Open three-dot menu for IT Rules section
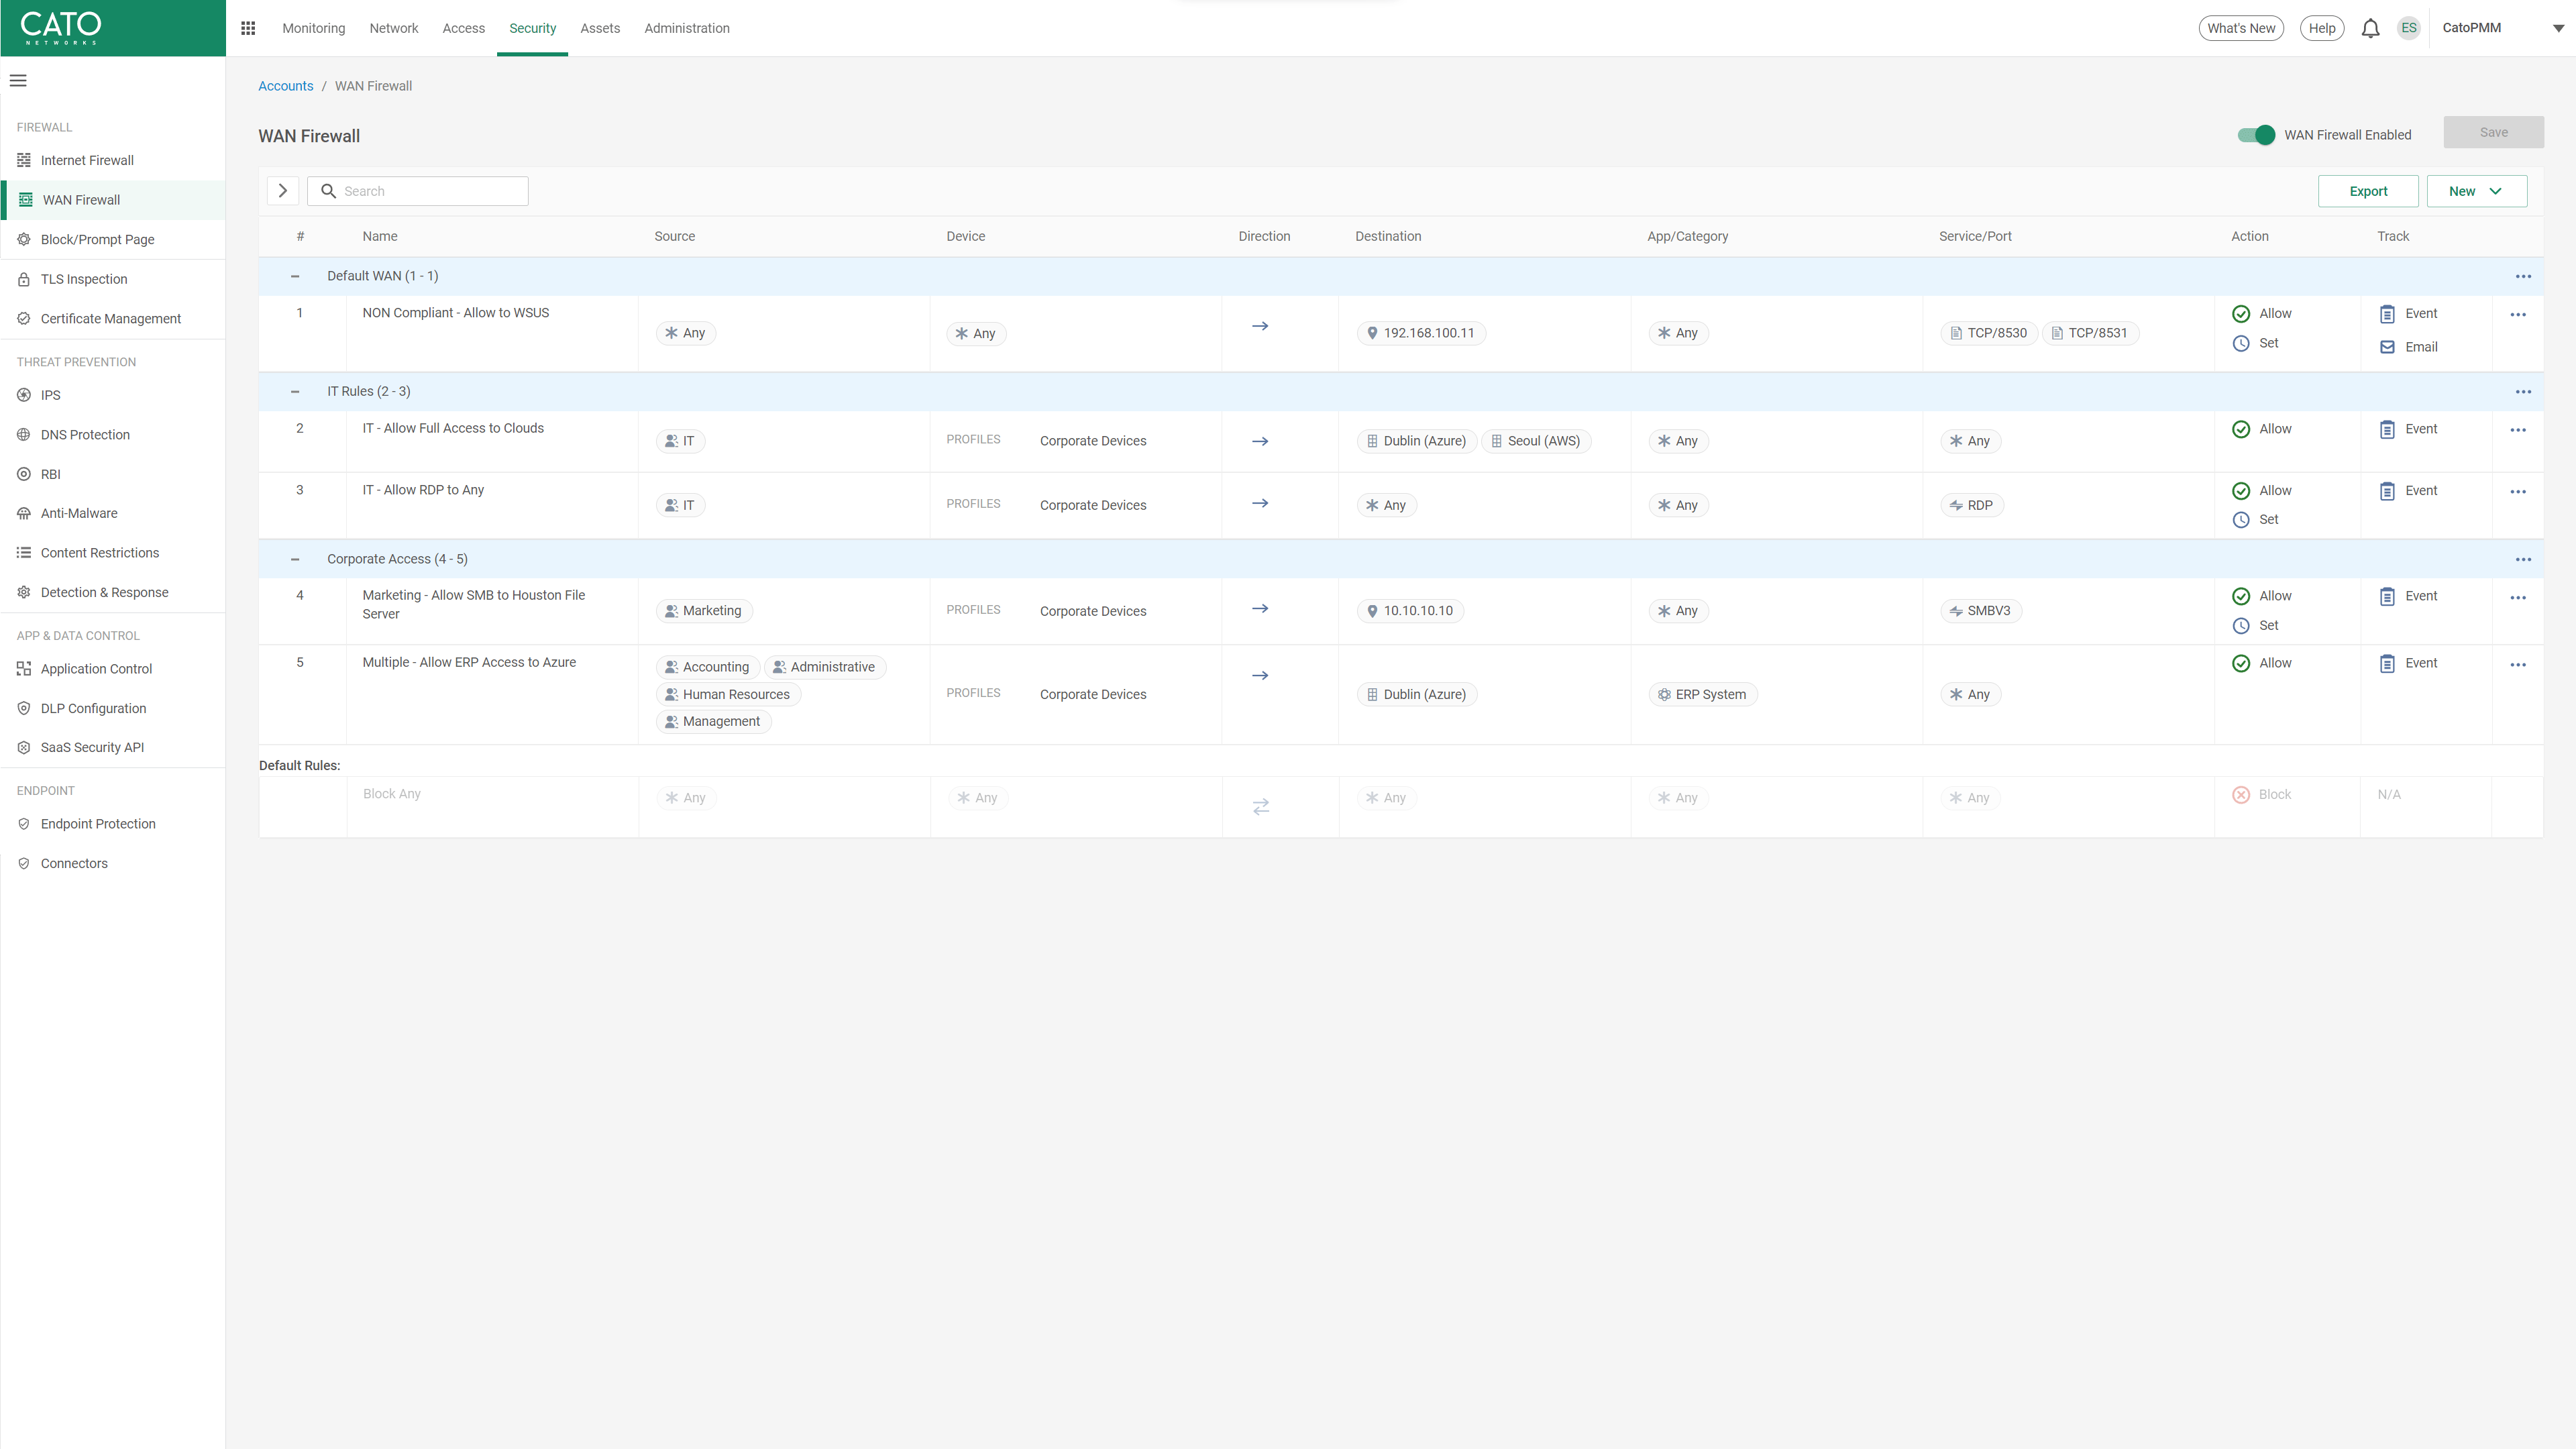2576x1449 pixels. pos(2522,392)
